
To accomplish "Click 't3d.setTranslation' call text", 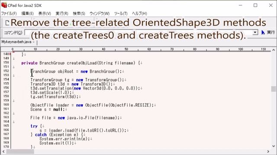I will 51,88.
